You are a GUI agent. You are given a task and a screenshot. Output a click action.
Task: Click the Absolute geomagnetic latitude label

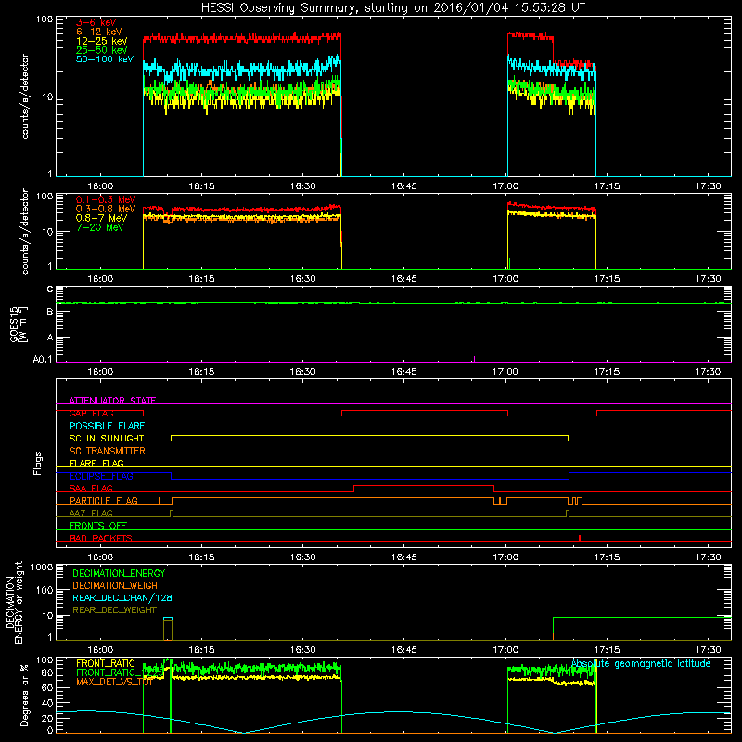coord(641,664)
